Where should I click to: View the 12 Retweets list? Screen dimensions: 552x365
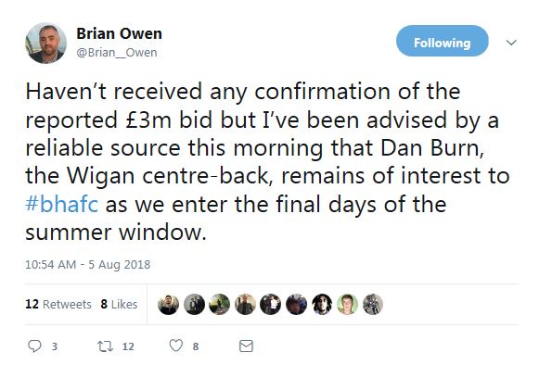tap(58, 304)
